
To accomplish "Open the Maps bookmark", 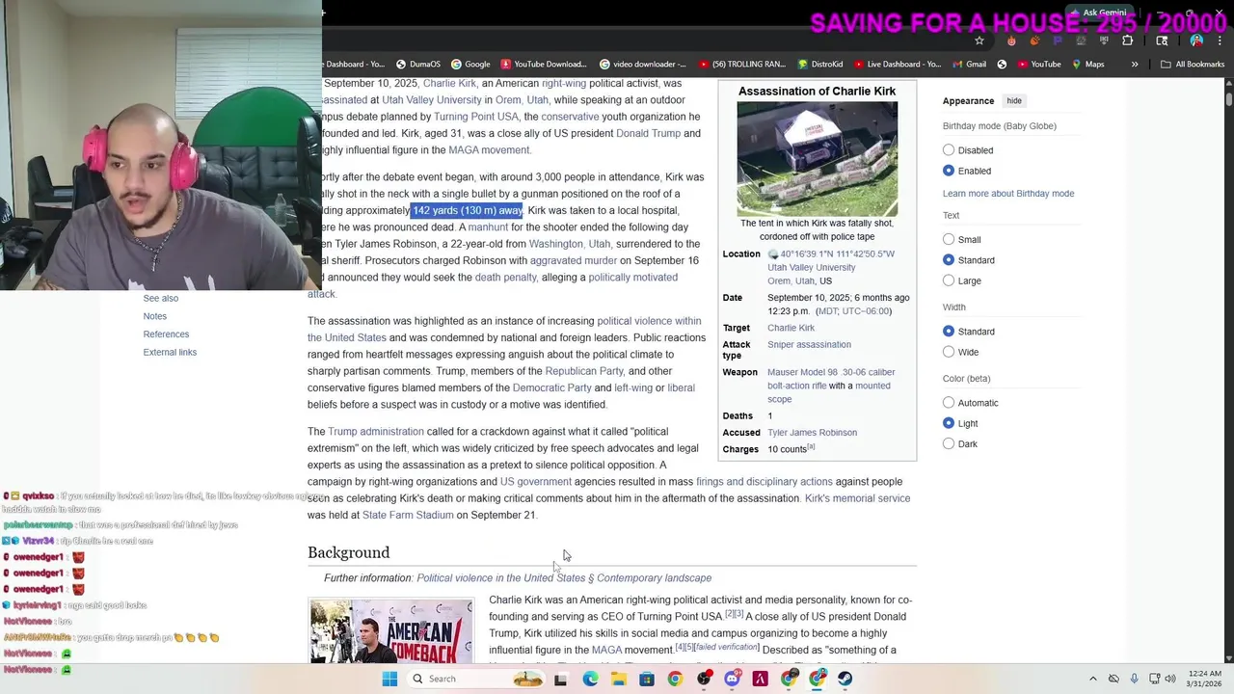I will click(x=1086, y=65).
